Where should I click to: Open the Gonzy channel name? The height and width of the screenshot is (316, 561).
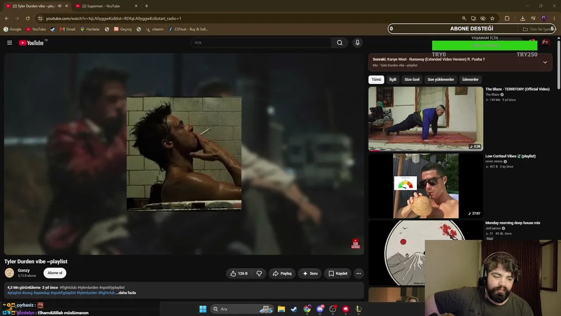click(24, 270)
